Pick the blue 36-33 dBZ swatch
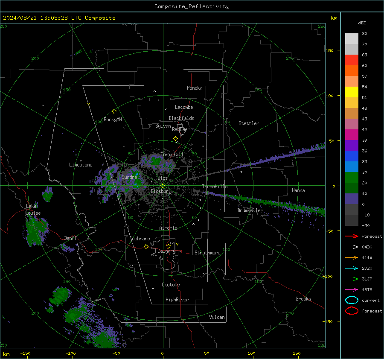Image resolution: width=384 pixels, height=359 pixels. tap(352, 156)
